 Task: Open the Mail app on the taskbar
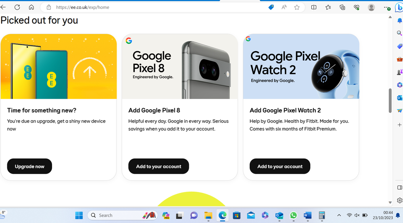(251, 215)
